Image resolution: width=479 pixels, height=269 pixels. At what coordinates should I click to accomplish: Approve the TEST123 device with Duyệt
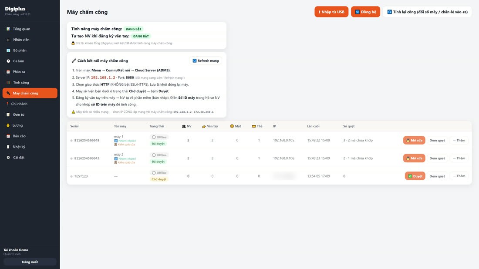pyautogui.click(x=415, y=176)
